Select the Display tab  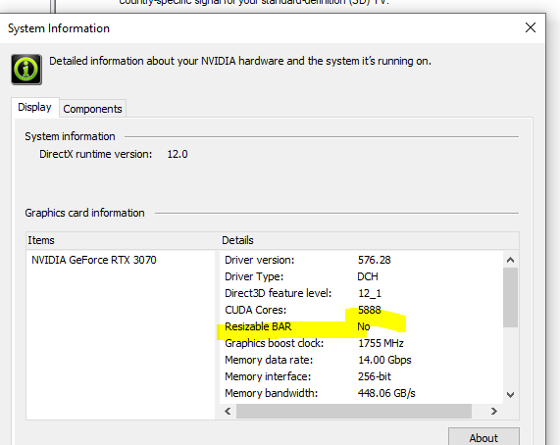coord(34,107)
